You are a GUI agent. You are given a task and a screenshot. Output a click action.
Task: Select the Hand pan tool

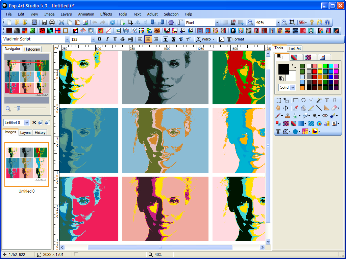tap(278, 108)
